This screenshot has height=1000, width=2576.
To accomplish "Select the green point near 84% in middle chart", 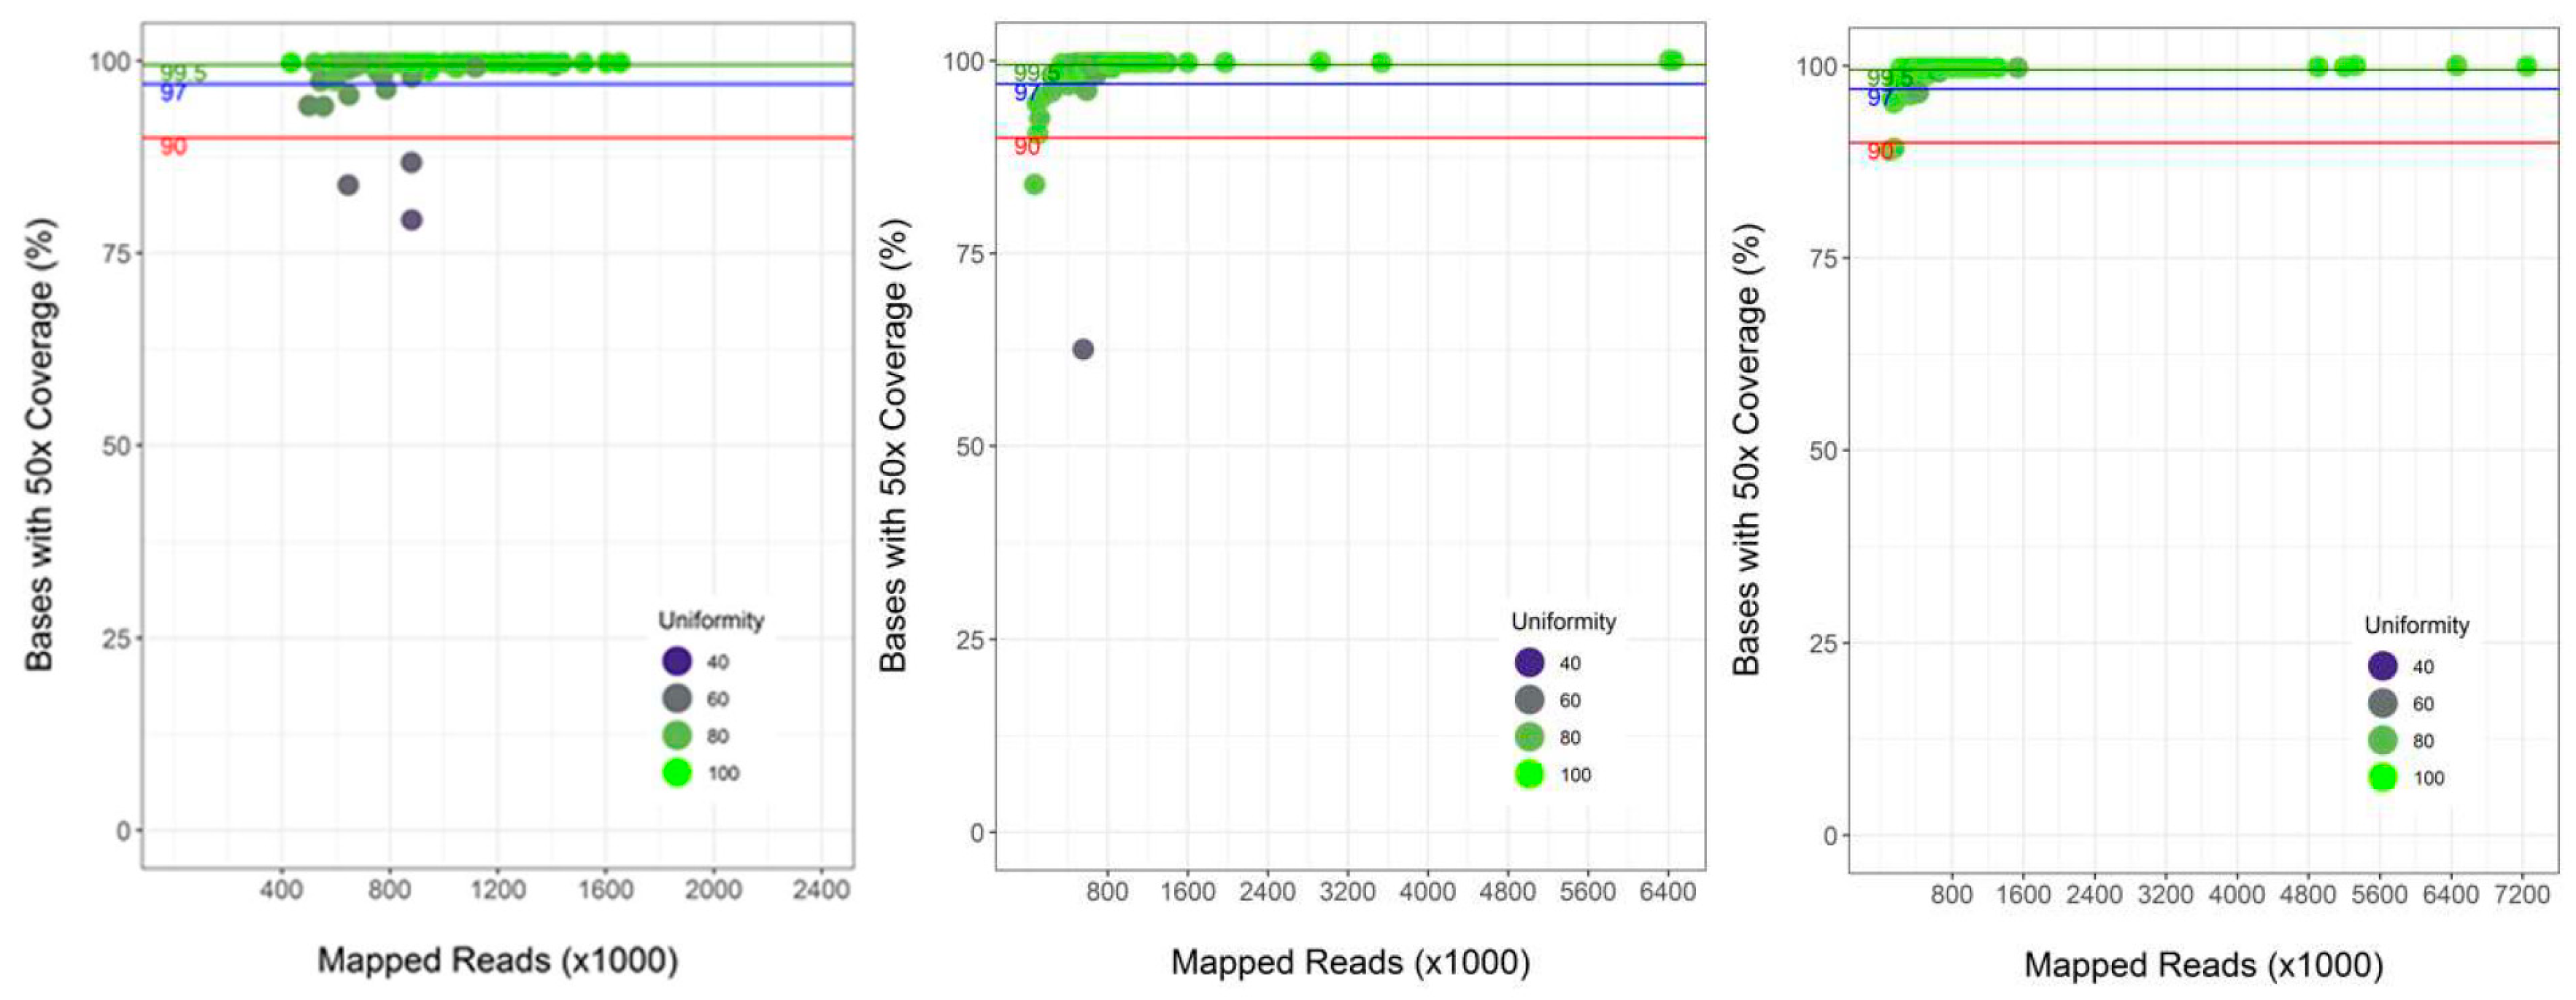I will coord(1035,184).
